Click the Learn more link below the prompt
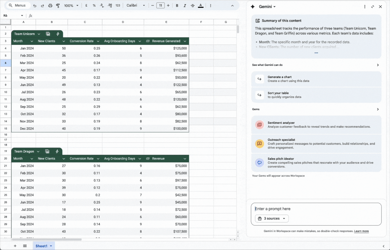The width and height of the screenshot is (390, 250). (361, 231)
